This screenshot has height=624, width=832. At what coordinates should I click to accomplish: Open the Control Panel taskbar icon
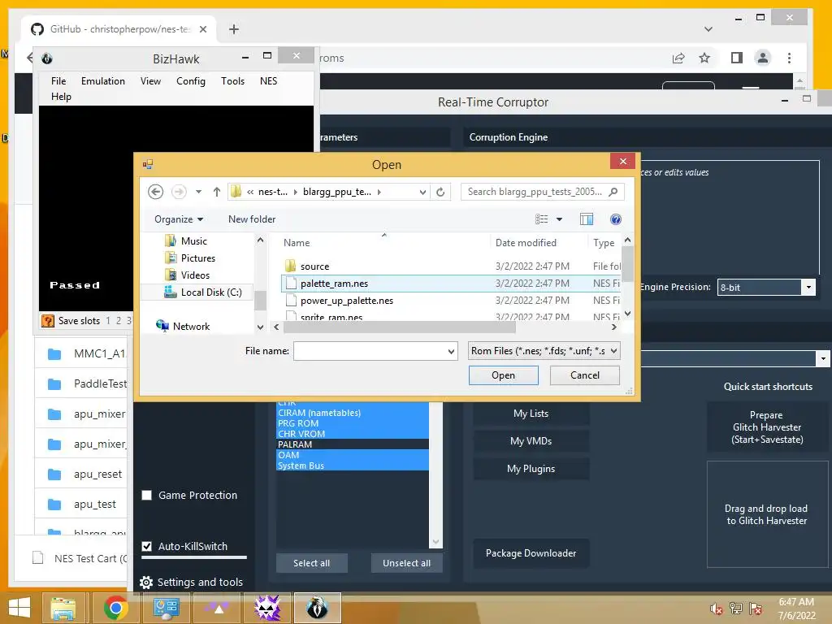166,608
